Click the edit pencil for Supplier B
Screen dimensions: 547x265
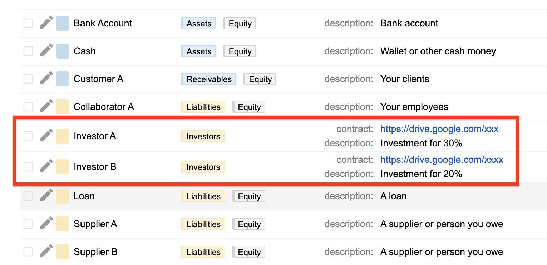click(46, 251)
